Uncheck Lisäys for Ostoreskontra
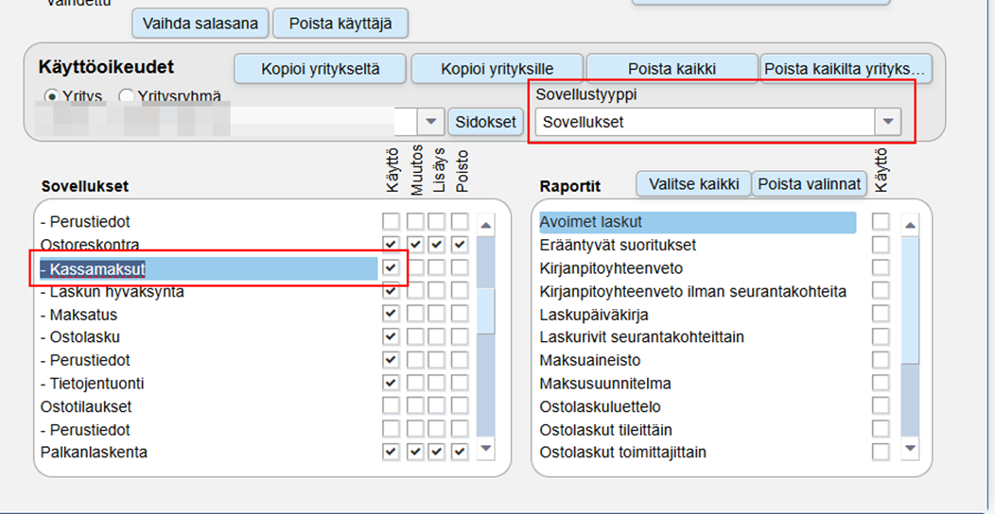 coord(437,245)
